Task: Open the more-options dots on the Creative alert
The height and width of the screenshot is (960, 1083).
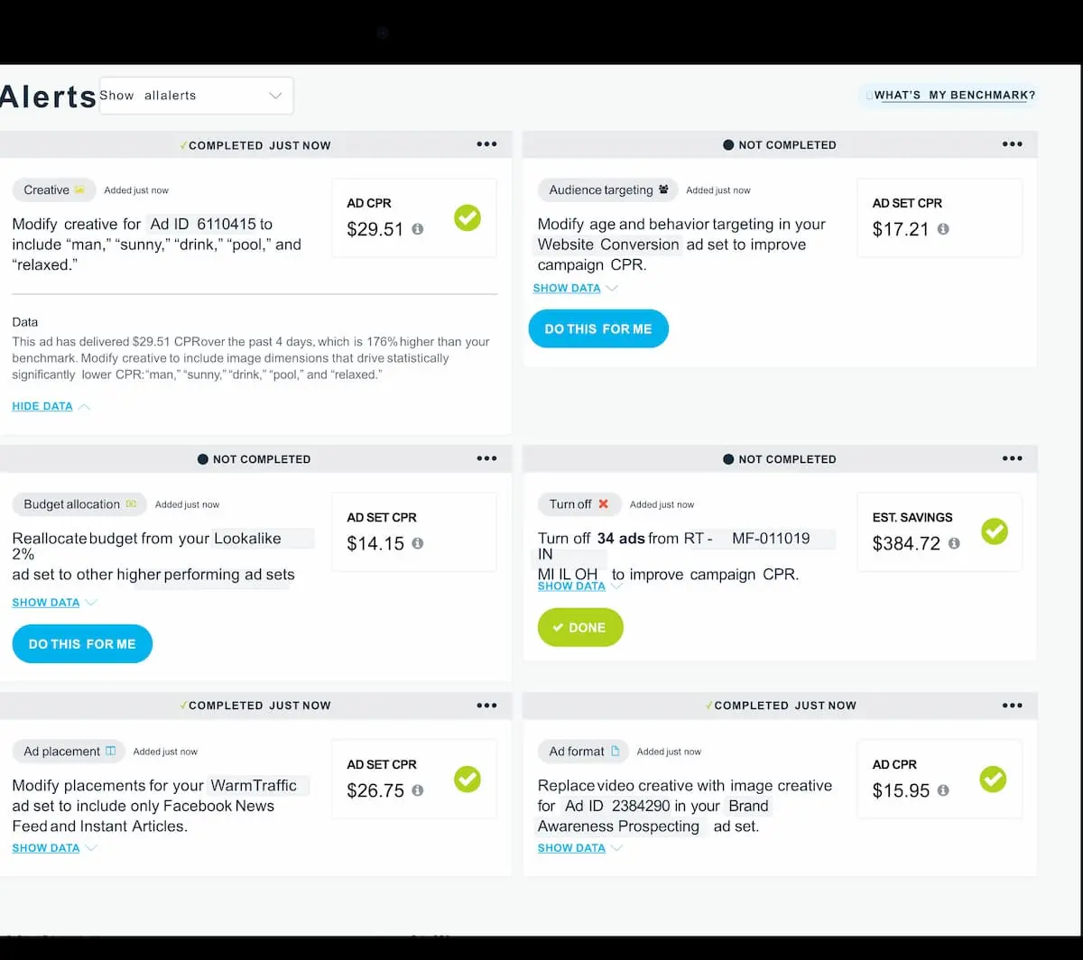Action: tap(486, 144)
